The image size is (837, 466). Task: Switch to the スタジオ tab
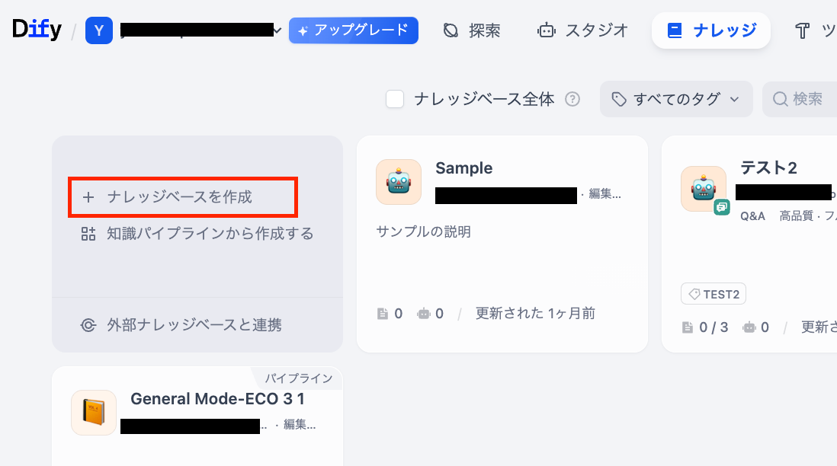click(584, 30)
